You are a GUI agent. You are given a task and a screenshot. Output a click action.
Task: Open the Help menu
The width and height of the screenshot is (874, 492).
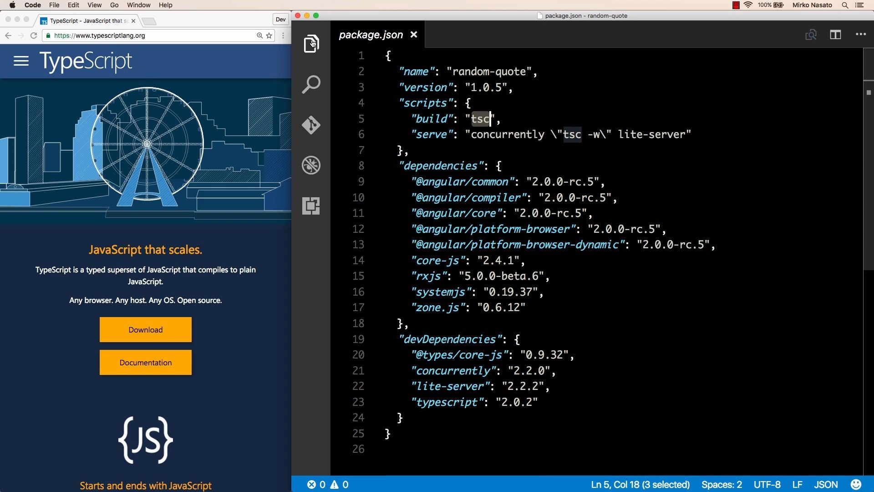coord(166,5)
